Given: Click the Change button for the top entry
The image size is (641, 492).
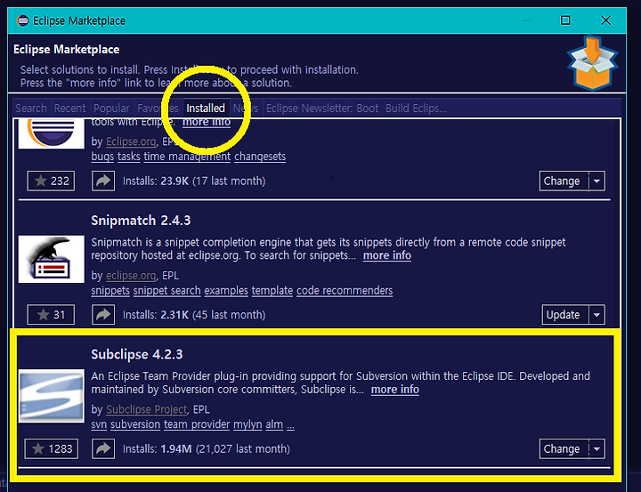Looking at the screenshot, I should (564, 181).
